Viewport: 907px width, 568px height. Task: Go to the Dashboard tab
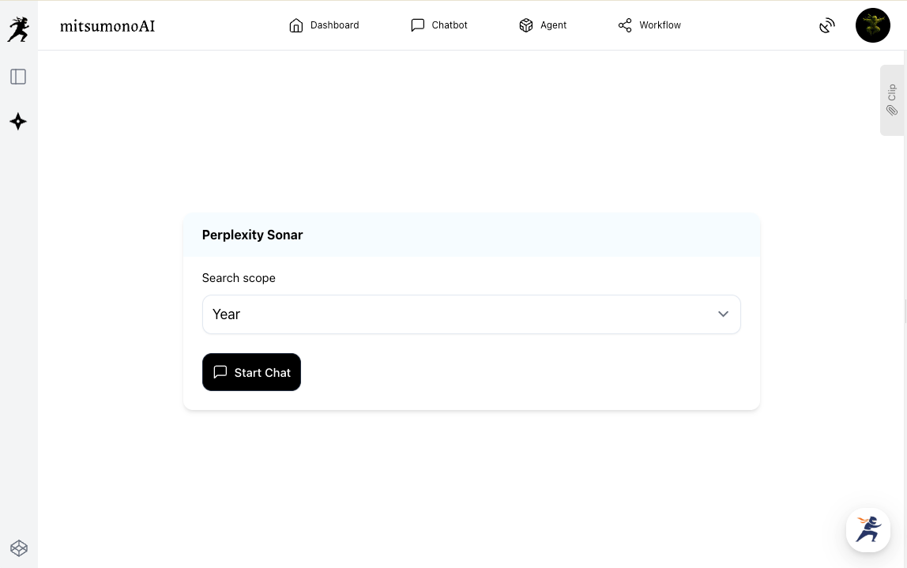[334, 25]
